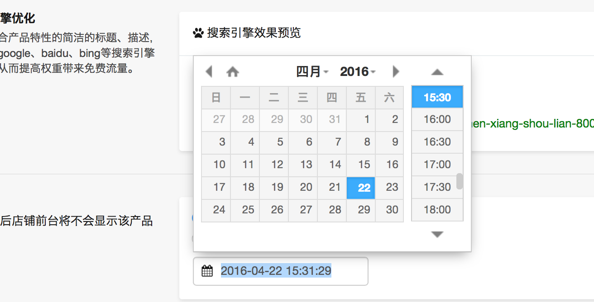Viewport: 594px width, 302px height.
Task: Open the 四月 month dropdown
Action: (x=312, y=71)
